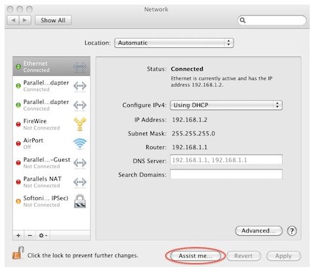Click the red status dot beside AirPort
This screenshot has height=273, width=311.
(x=18, y=143)
